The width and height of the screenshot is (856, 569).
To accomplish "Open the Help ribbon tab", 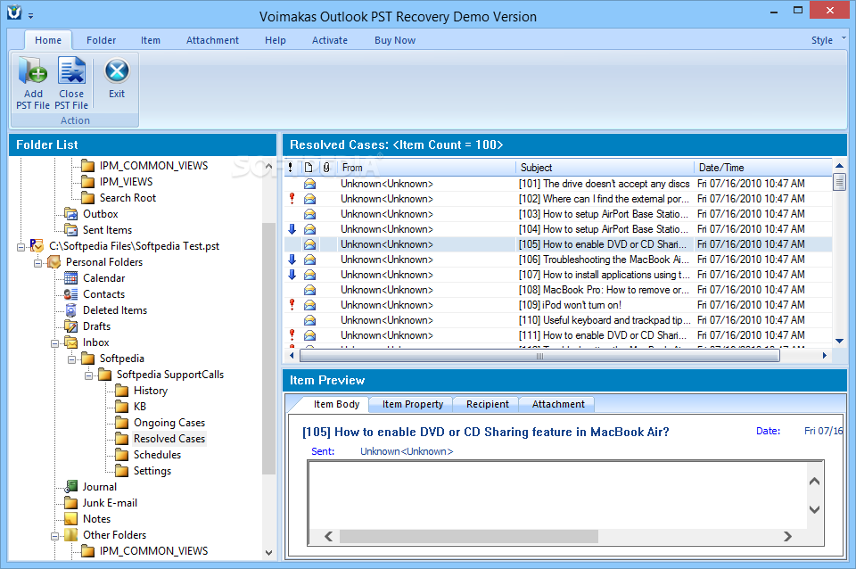I will point(276,40).
